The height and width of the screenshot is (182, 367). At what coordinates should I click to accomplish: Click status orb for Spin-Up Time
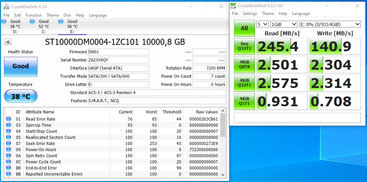point(9,125)
